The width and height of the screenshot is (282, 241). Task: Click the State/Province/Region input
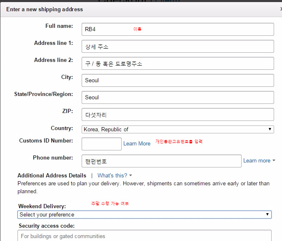tap(178, 97)
